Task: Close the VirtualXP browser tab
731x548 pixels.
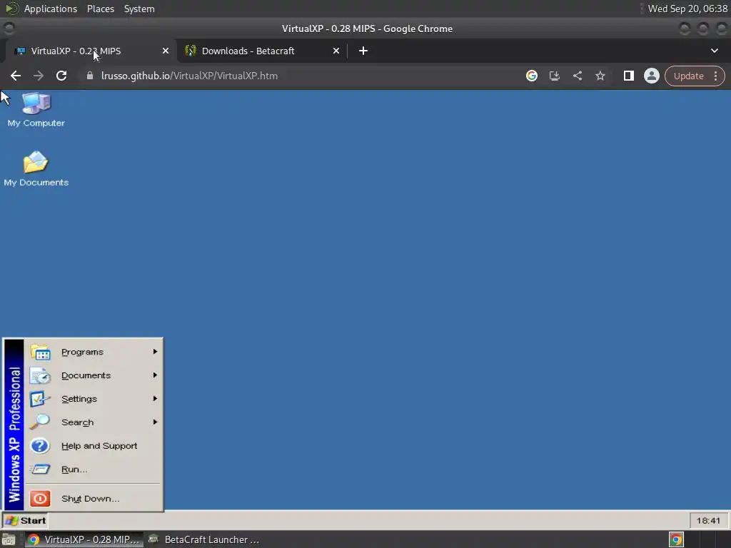Action: [x=166, y=51]
